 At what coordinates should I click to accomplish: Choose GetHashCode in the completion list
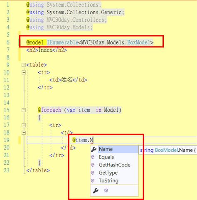pos(114,165)
